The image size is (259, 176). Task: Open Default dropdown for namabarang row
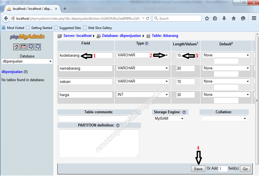226,68
